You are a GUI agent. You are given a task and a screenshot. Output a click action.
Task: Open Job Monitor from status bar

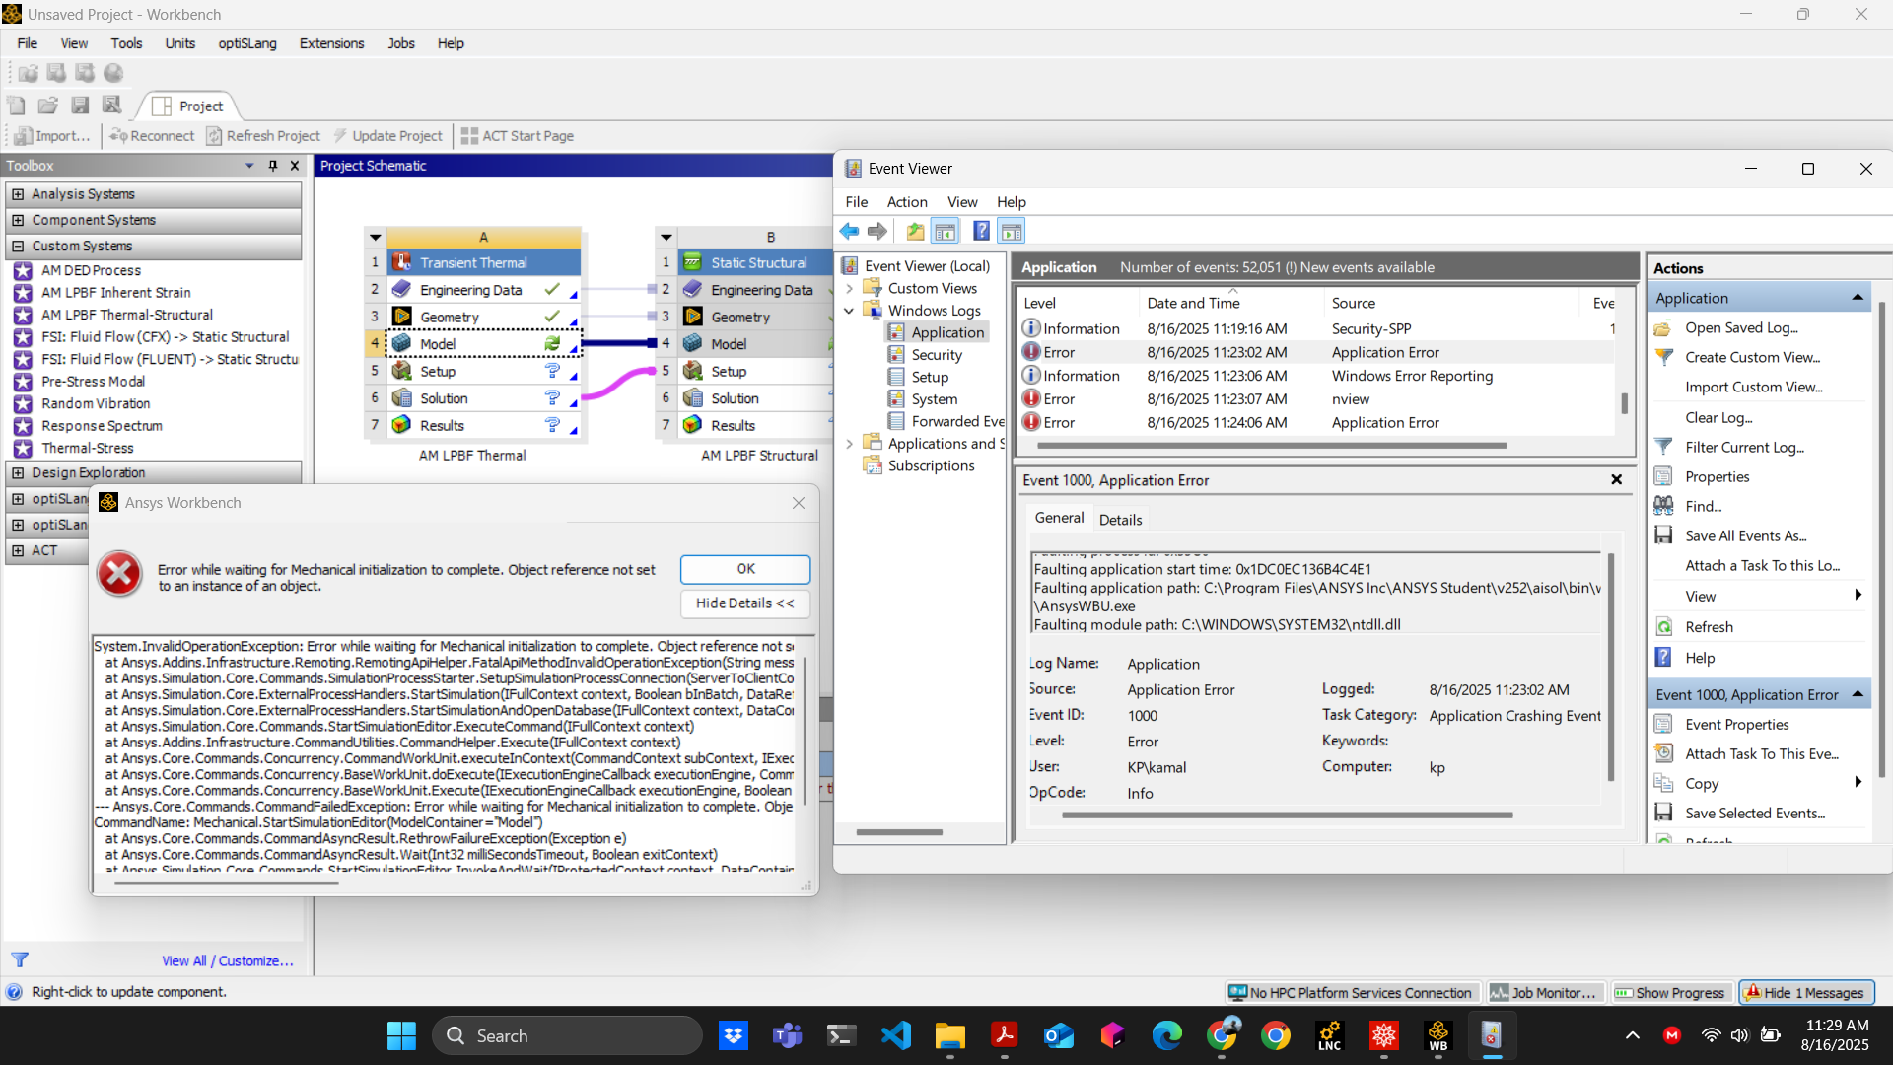point(1544,993)
